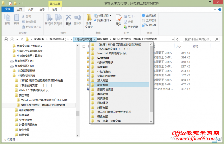The image size is (224, 144).
Task: Select 移动资料区3 (K:) drive in tree
Action: tap(22, 61)
